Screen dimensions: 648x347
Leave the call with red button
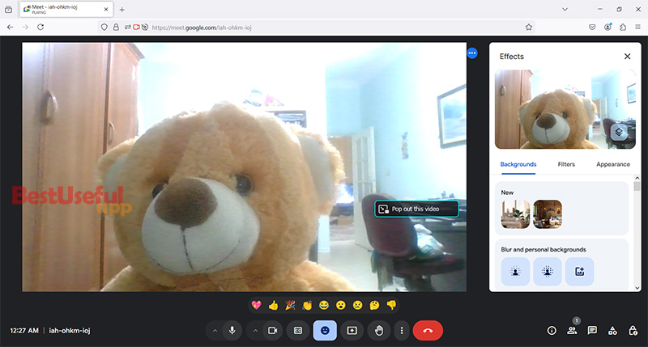pos(428,331)
